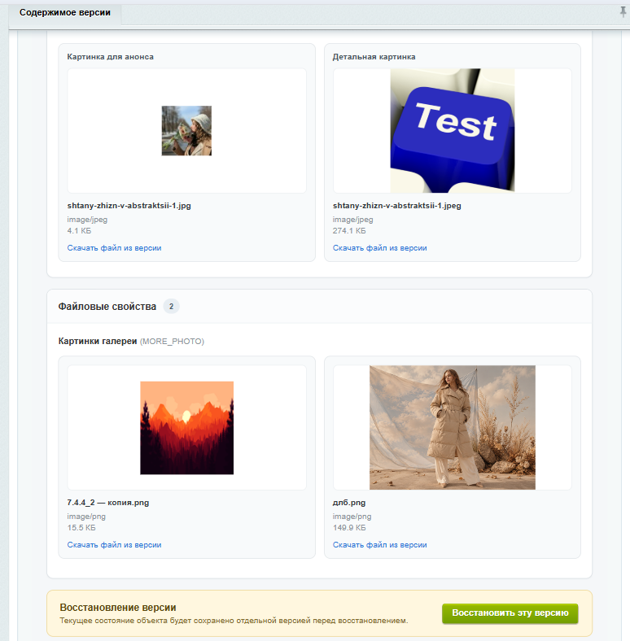
Task: Open the woman-in-hat preview thumbnail
Action: [186, 131]
